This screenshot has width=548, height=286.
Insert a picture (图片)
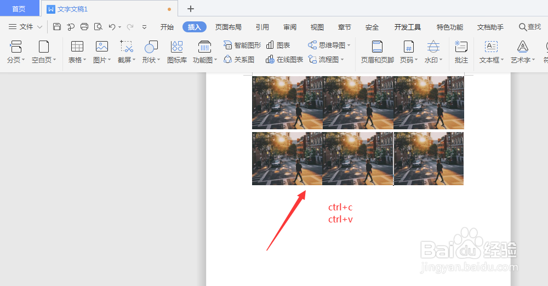(x=102, y=52)
